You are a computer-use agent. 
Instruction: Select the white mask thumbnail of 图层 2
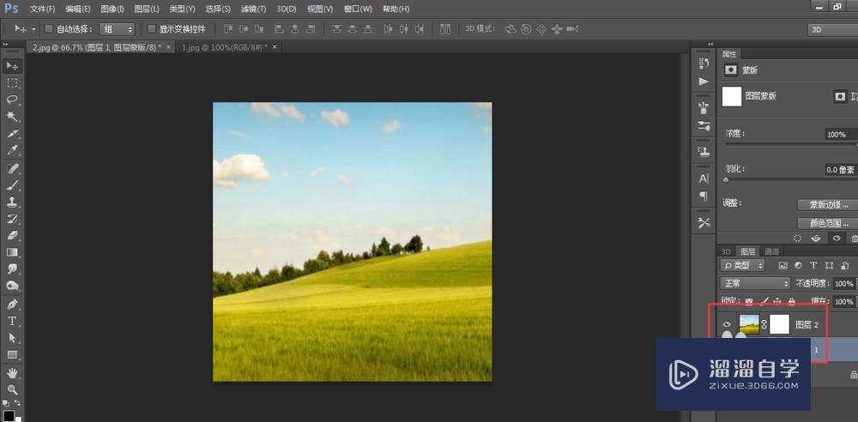(x=779, y=324)
